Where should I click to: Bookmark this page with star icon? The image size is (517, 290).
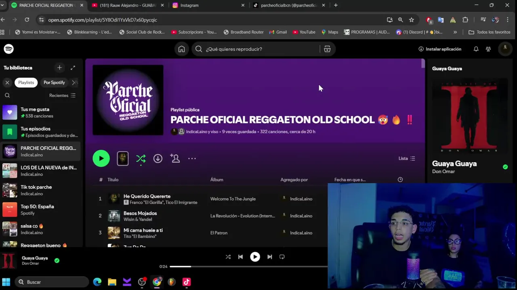click(x=411, y=20)
